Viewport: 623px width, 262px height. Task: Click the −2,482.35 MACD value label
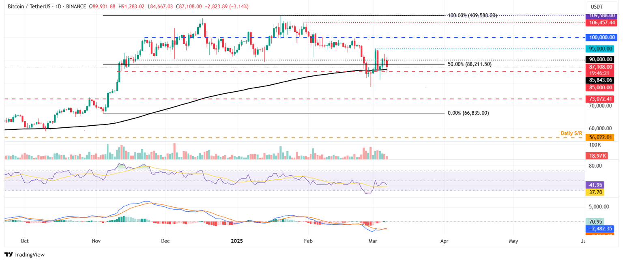pos(599,229)
